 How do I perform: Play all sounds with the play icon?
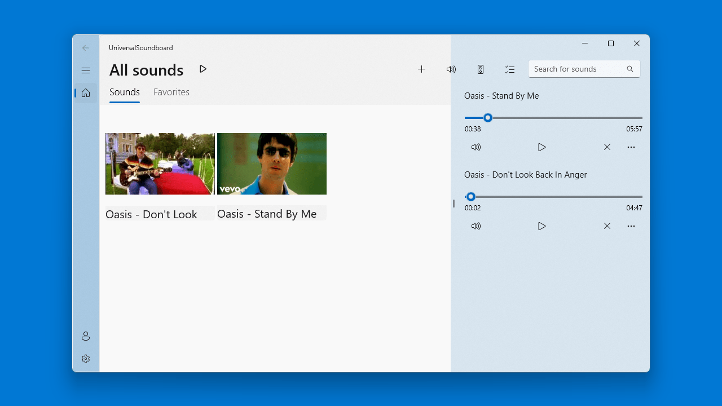[203, 69]
